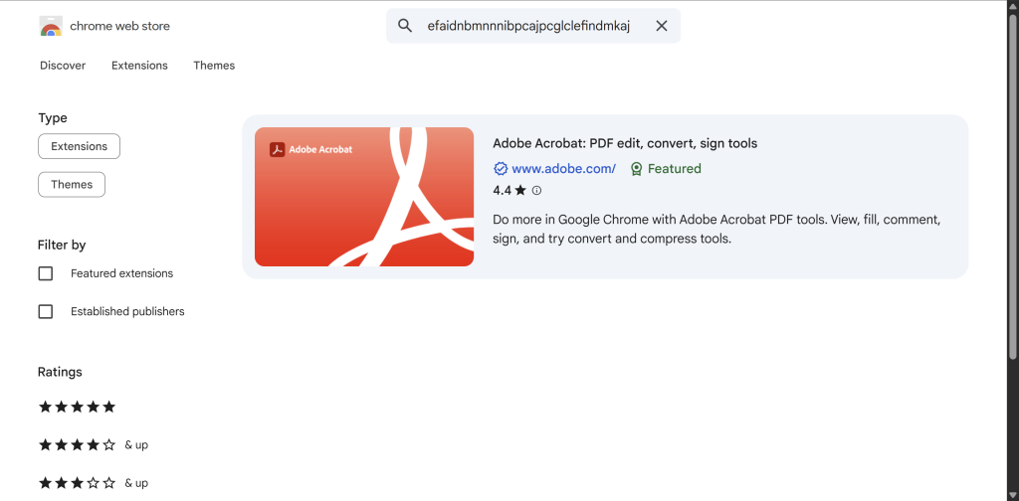Clear the search with the X icon
1019x501 pixels.
(662, 26)
